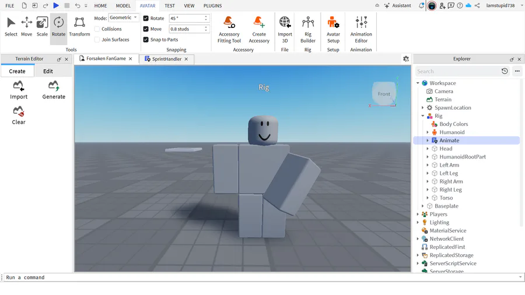
Task: Open the notifications bell
Action: (x=421, y=5)
